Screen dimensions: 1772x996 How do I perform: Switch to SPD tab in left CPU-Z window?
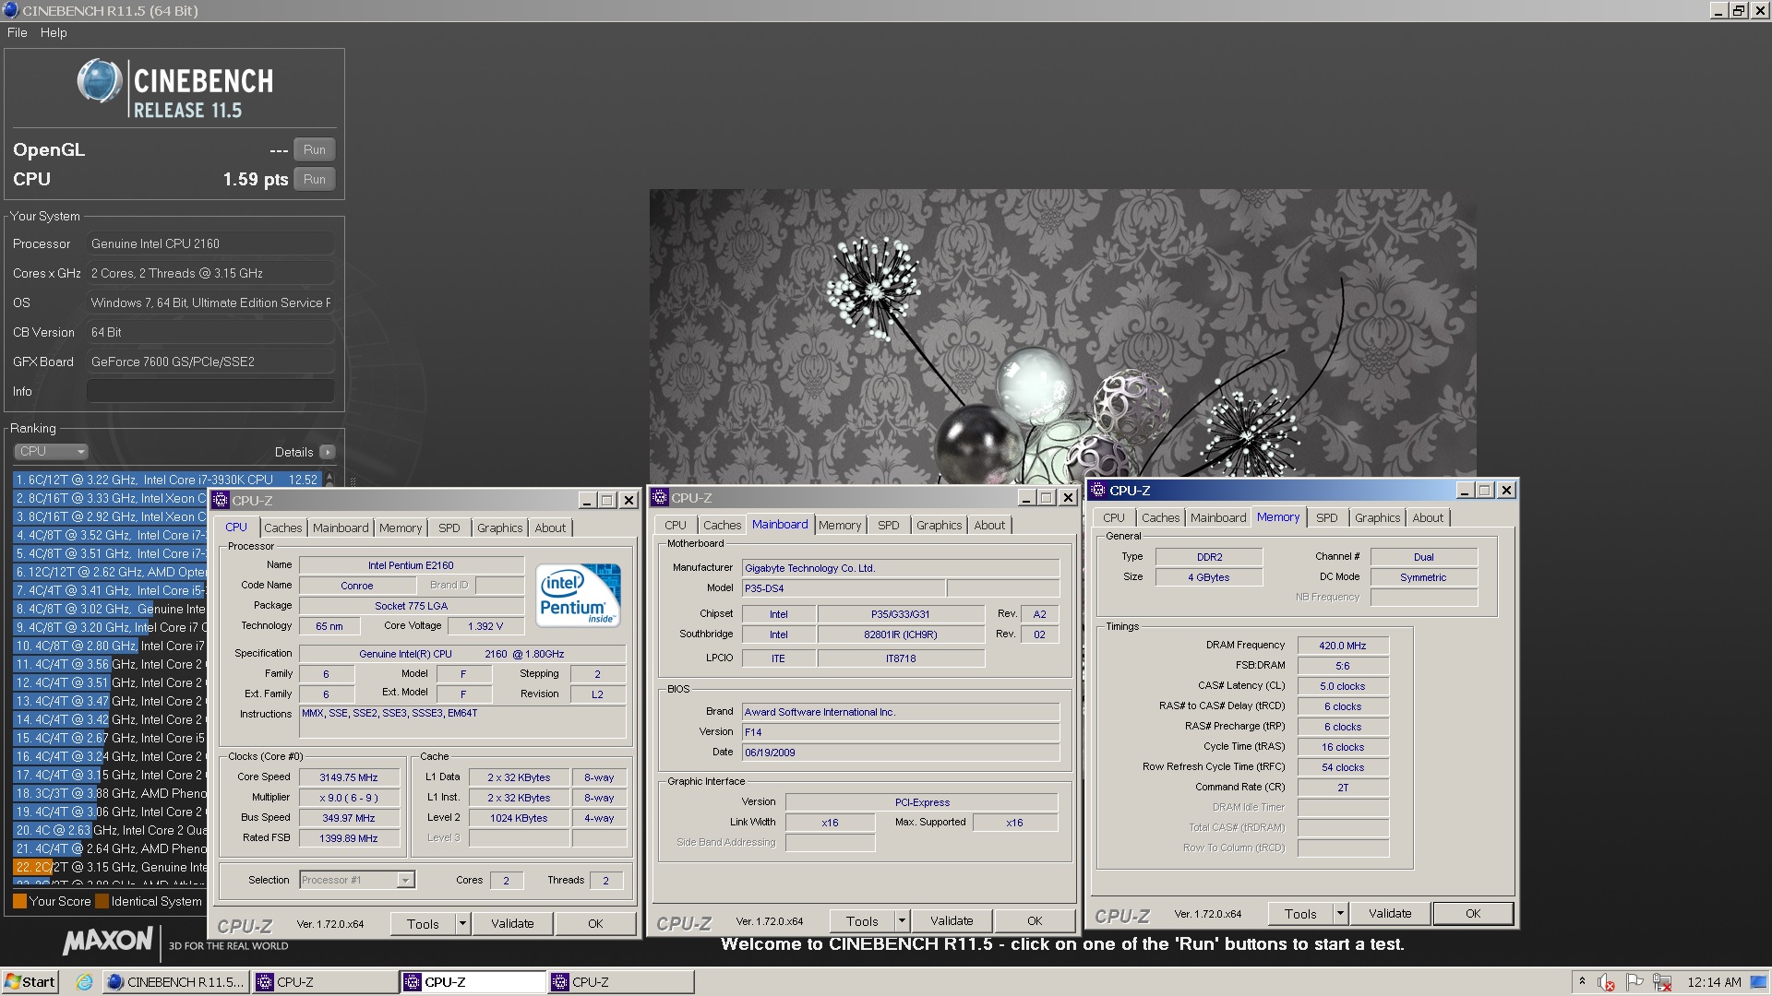[x=449, y=528]
